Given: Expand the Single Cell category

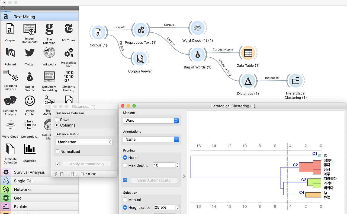Looking at the screenshot, I should pyautogui.click(x=39, y=181).
